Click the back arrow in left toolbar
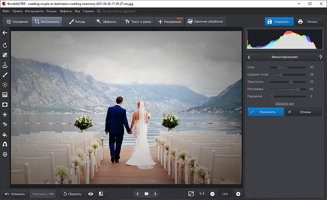Screen dimensions: 327x200 (x=5, y=33)
